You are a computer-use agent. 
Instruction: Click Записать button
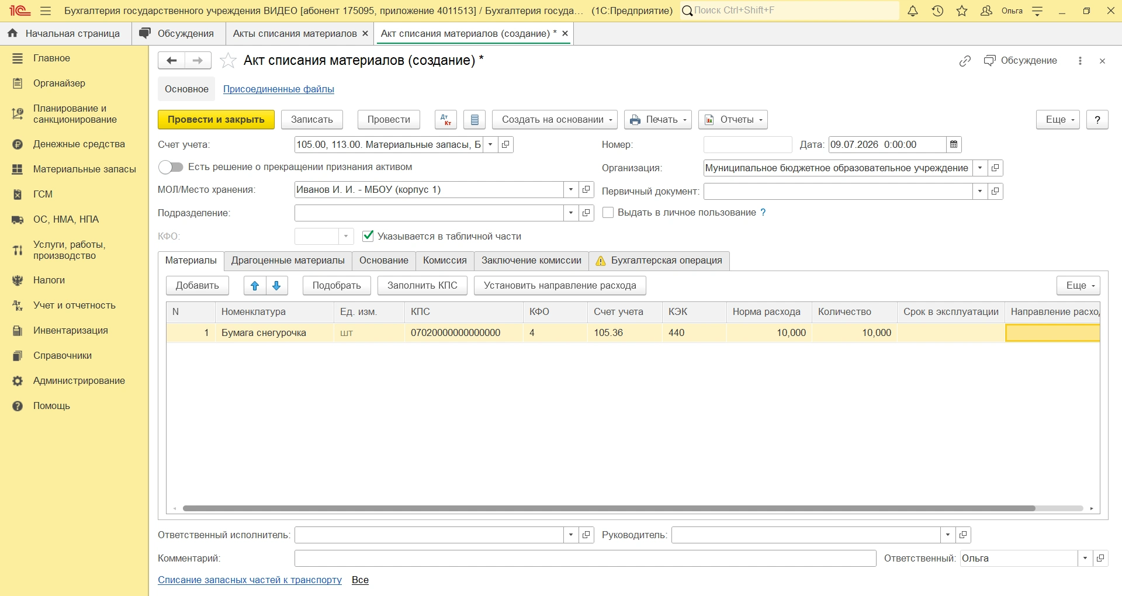click(312, 120)
